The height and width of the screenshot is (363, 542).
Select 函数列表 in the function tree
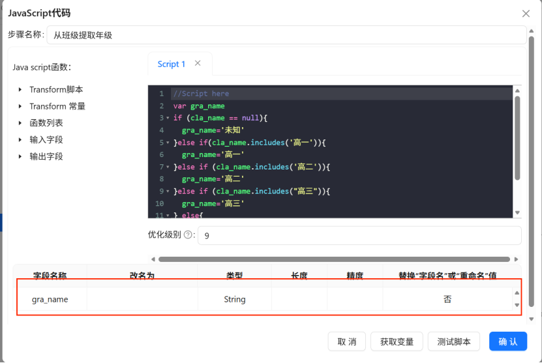tap(46, 123)
